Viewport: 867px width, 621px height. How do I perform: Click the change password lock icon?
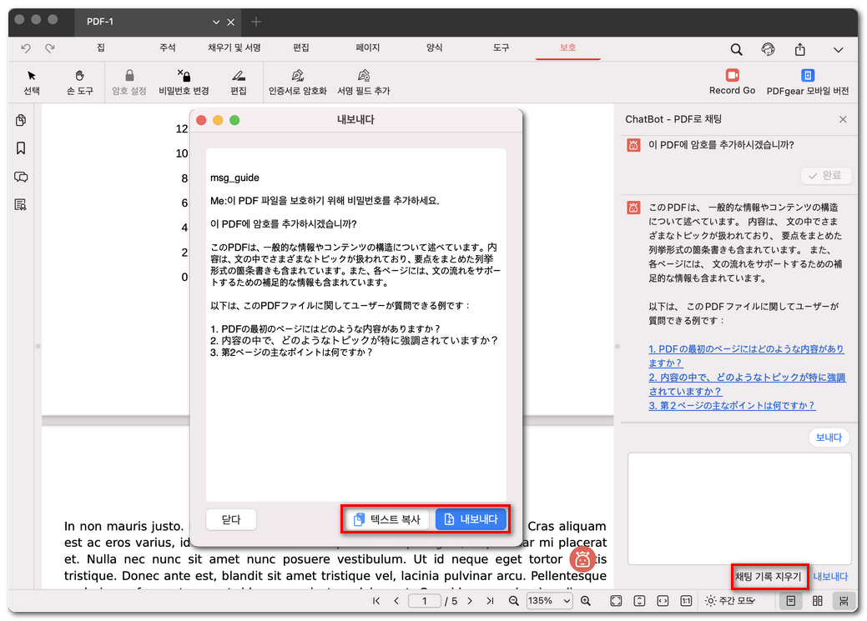(x=184, y=76)
